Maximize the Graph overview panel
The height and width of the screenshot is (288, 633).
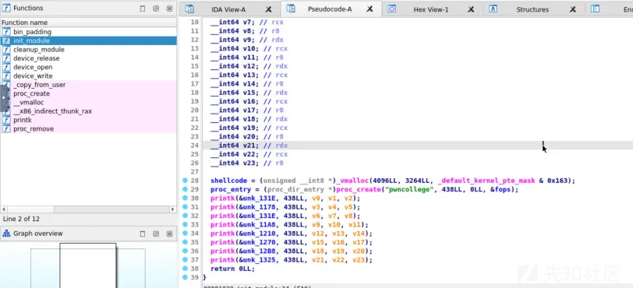143,234
